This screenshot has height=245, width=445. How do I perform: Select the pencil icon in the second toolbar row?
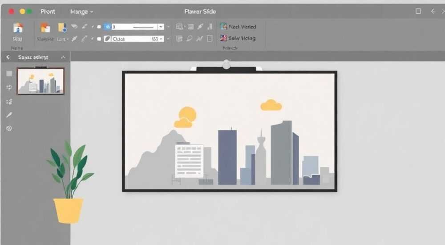[x=84, y=39]
